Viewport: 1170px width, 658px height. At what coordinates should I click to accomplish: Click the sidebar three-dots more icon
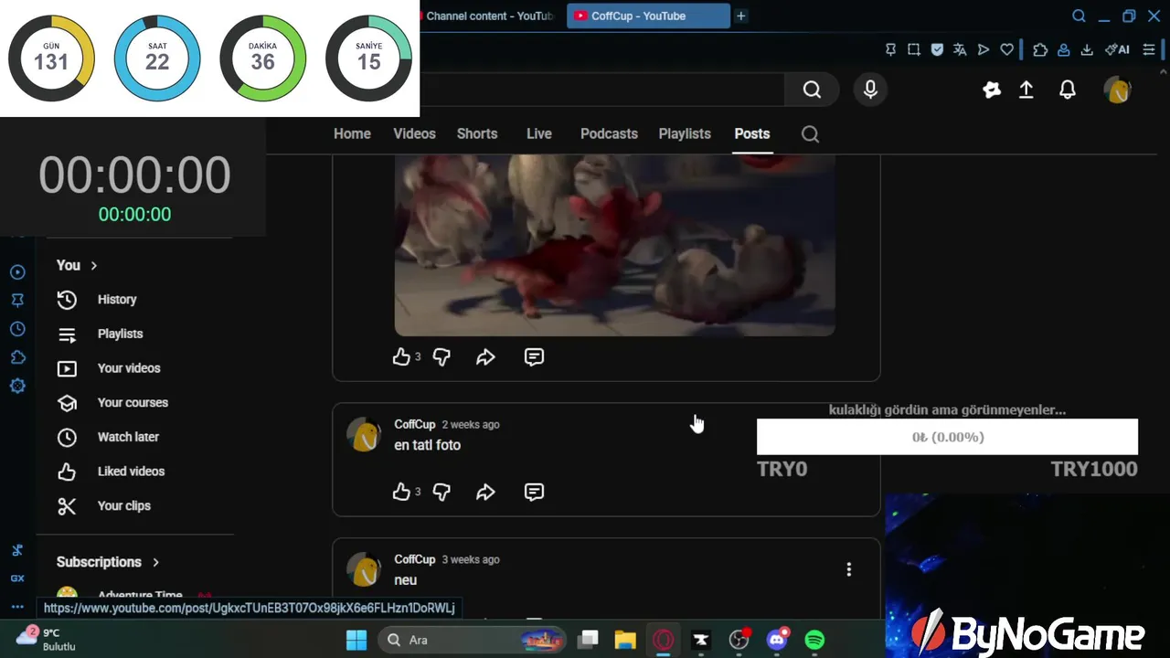coord(17,607)
